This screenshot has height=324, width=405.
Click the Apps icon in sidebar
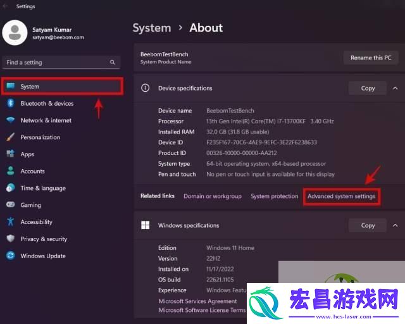(x=11, y=154)
